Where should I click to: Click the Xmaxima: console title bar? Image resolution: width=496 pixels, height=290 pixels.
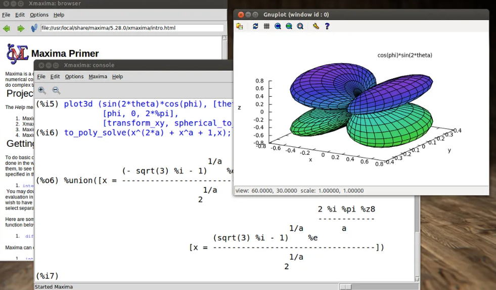(x=133, y=66)
